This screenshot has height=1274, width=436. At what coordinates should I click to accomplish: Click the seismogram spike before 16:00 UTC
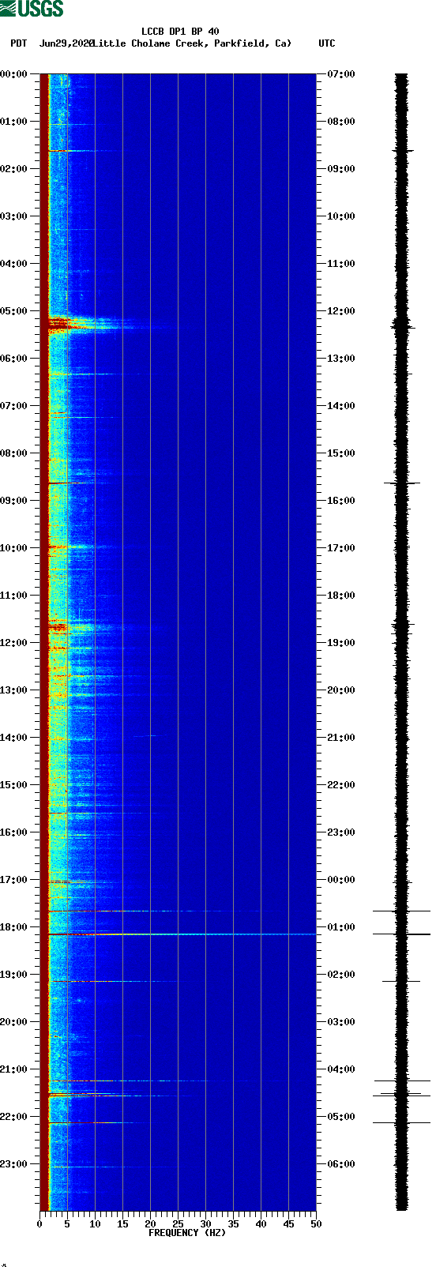point(401,483)
